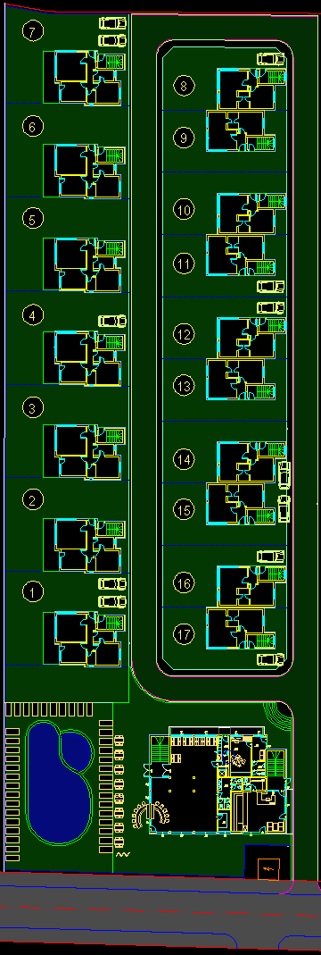Select the blue swimming pool shape

click(x=58, y=782)
